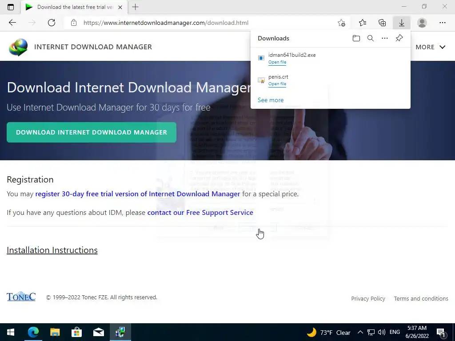This screenshot has width=455, height=341.
Task: Open register 30-day free trial version link
Action: tap(138, 194)
